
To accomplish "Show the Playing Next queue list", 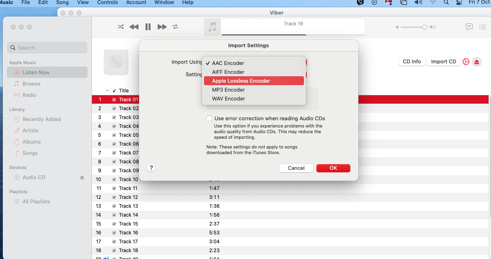I will coord(483,27).
